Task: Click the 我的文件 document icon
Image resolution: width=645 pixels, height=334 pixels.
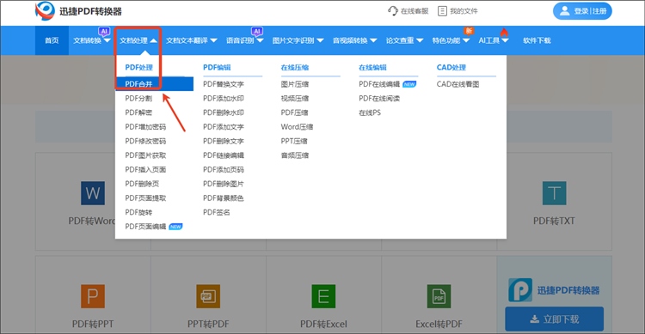Action: pos(442,11)
